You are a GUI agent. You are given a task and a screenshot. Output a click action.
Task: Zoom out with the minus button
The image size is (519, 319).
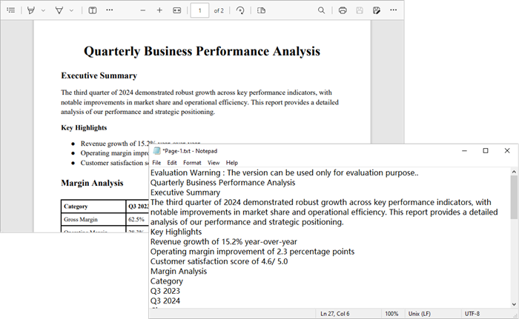(x=142, y=10)
